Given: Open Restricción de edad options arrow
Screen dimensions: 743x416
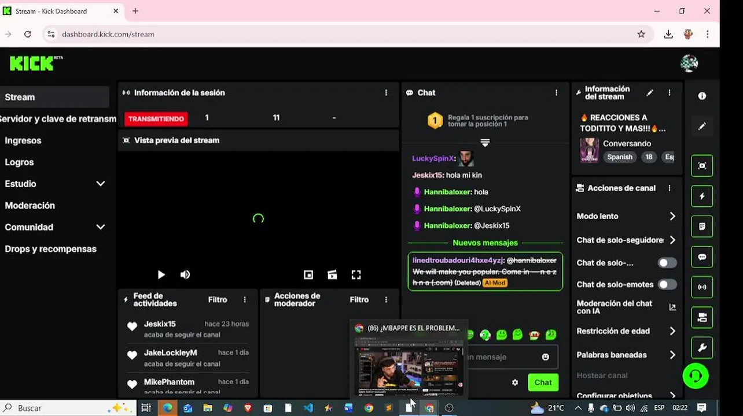Looking at the screenshot, I should 672,331.
